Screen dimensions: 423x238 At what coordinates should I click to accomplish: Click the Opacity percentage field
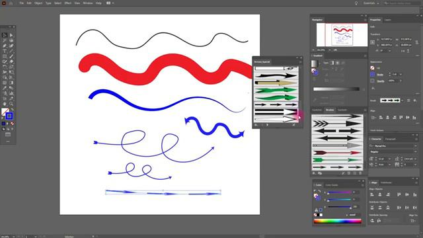pyautogui.click(x=393, y=81)
